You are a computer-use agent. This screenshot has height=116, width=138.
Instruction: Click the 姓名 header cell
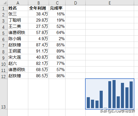coord(18,8)
